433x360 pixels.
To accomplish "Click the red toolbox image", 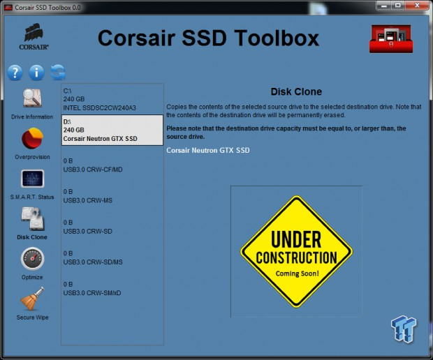I will (391, 38).
